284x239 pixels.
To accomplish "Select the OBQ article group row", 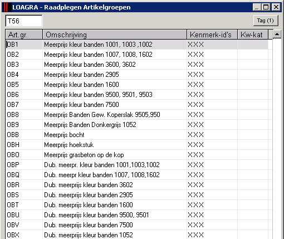I will [137, 175].
